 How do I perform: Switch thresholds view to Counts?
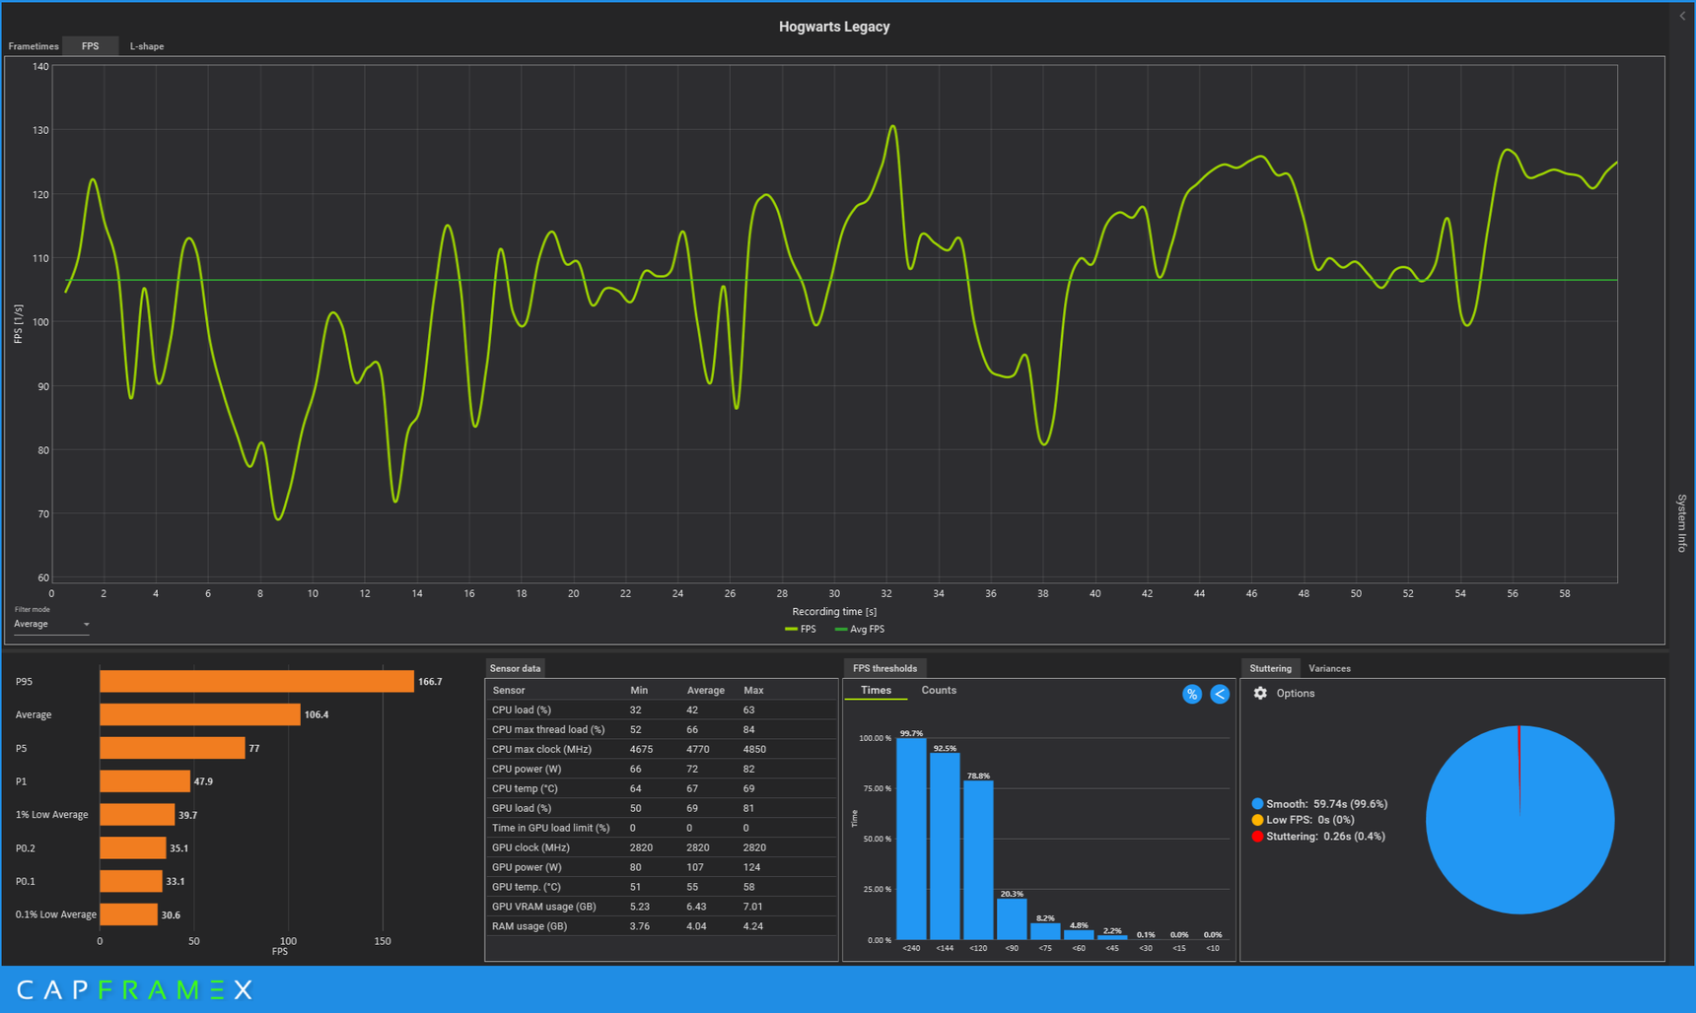pos(939,690)
